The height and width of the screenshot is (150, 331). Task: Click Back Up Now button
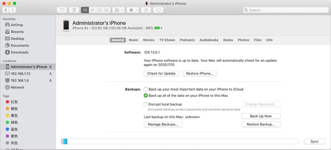click(x=261, y=116)
